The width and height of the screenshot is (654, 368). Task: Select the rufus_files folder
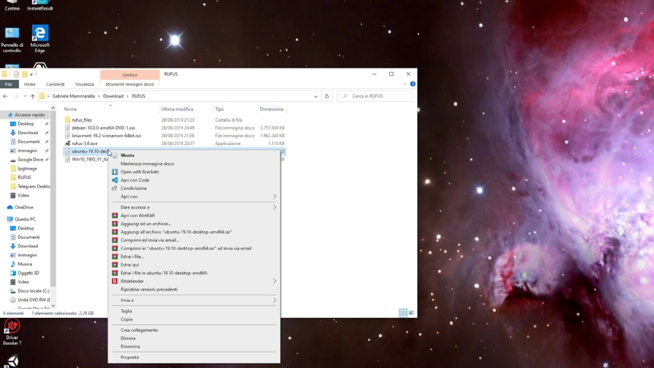[x=82, y=120]
